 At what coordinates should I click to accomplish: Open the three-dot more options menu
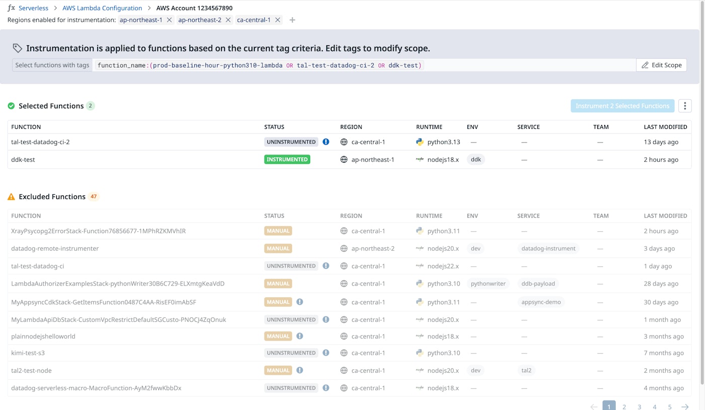[685, 106]
